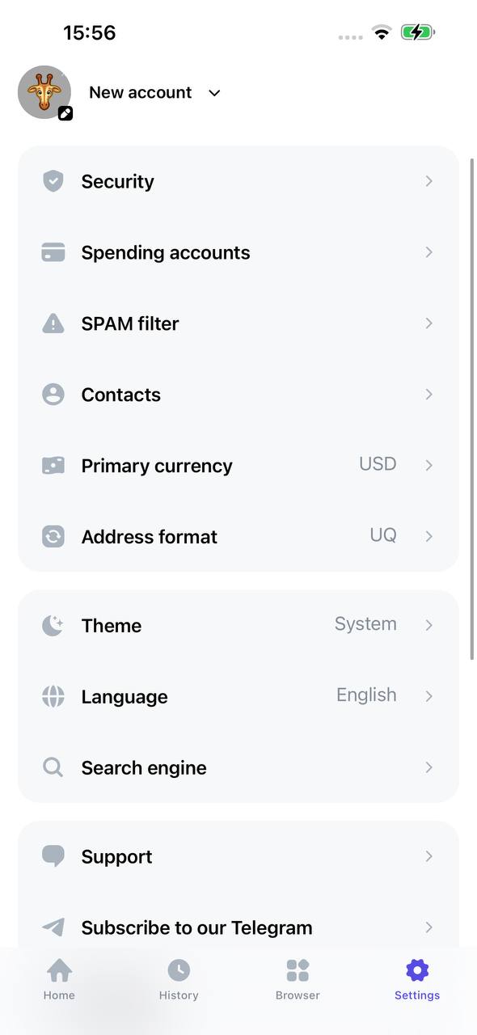
Task: Switch to the Home tab
Action: pyautogui.click(x=59, y=980)
